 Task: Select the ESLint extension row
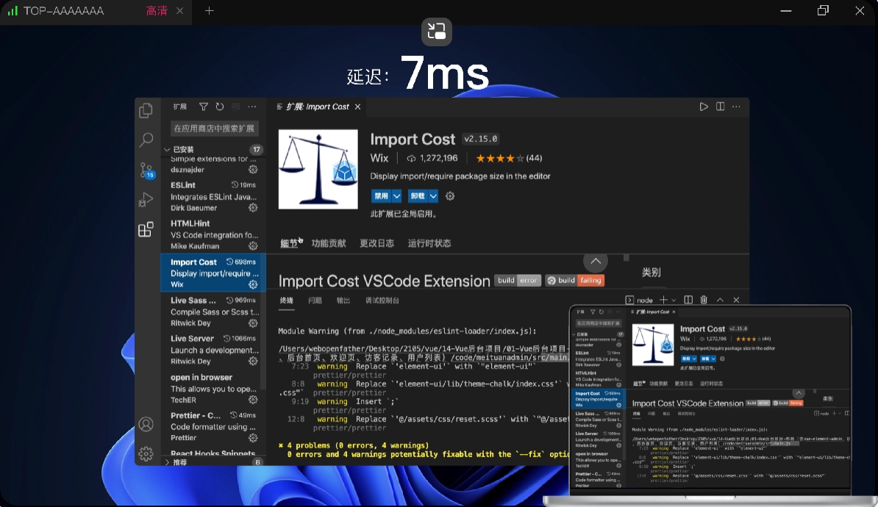(213, 196)
